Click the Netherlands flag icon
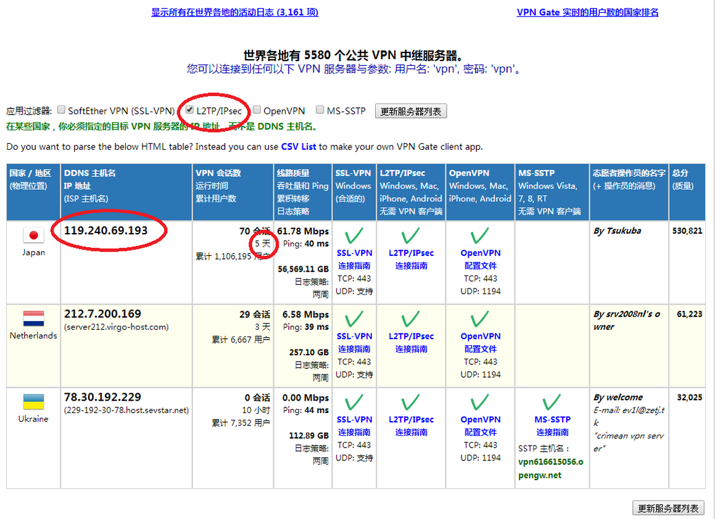 point(33,319)
